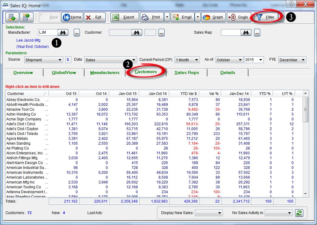Switch to the GlobalView tab
The width and height of the screenshot is (317, 225).
click(64, 72)
